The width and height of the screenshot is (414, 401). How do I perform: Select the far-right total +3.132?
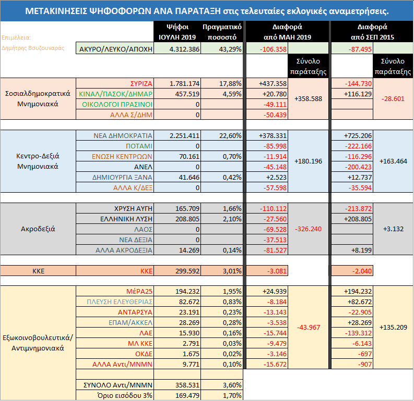pyautogui.click(x=393, y=229)
